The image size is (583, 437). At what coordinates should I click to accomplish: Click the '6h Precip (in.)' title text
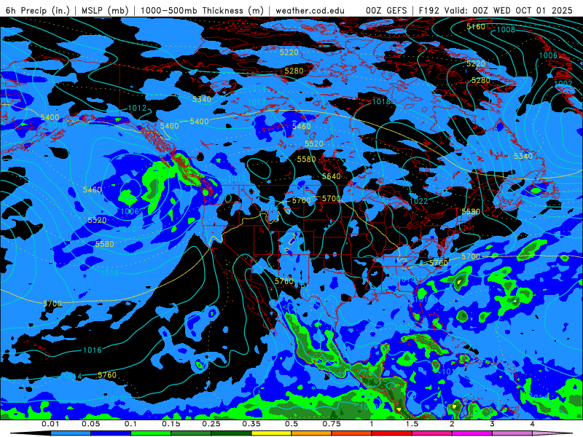pos(38,10)
